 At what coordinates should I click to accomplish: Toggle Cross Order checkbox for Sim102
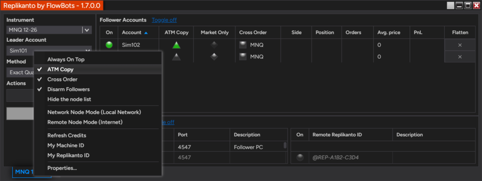click(243, 45)
